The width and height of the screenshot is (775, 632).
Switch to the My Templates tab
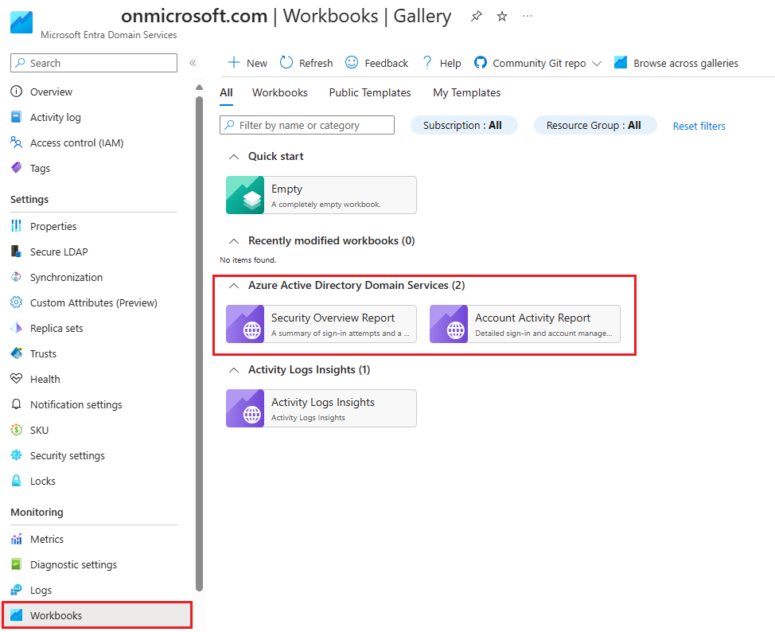tap(466, 92)
